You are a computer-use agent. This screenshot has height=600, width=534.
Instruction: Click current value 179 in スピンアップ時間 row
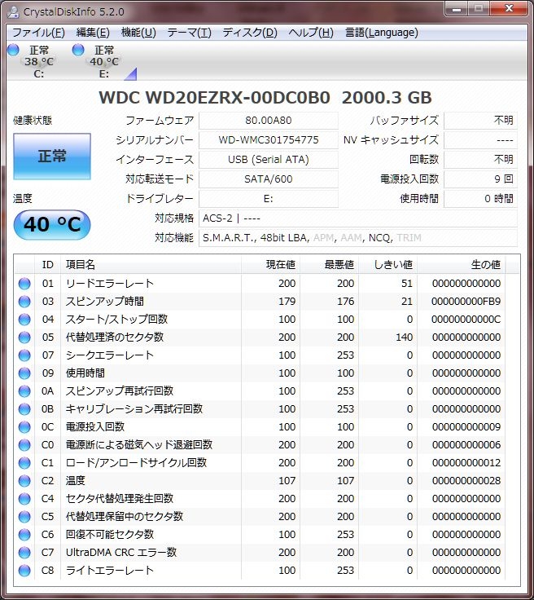click(x=287, y=302)
